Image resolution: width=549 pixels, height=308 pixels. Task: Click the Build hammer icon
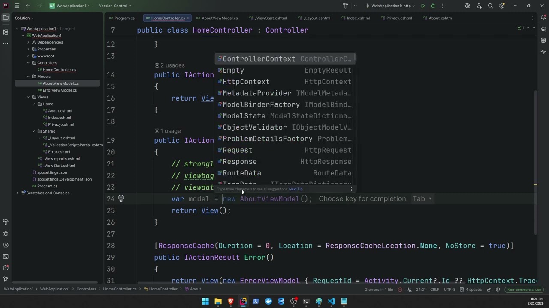pyautogui.click(x=345, y=6)
